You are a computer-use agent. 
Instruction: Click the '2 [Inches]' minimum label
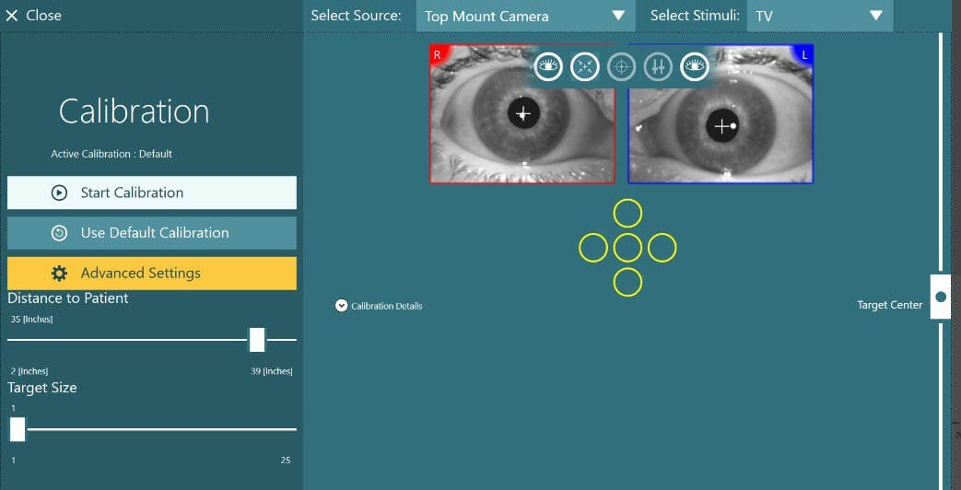tap(29, 371)
